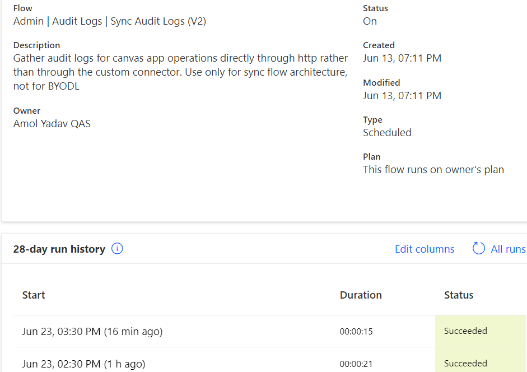Click the flow Status value showing On
Viewport: 527px width, 372px height.
click(370, 21)
